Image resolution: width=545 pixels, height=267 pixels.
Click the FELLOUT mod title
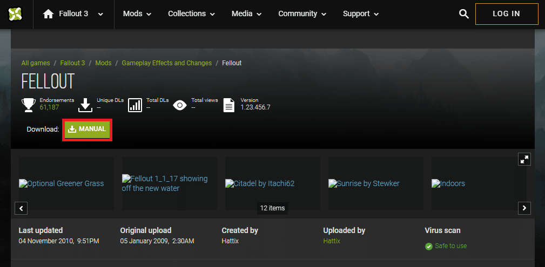coord(48,81)
